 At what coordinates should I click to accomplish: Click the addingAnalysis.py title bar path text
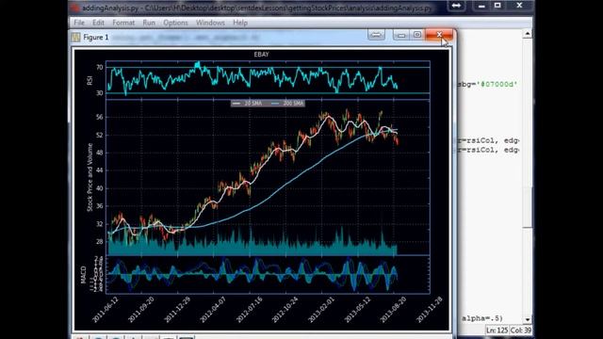pyautogui.click(x=256, y=8)
